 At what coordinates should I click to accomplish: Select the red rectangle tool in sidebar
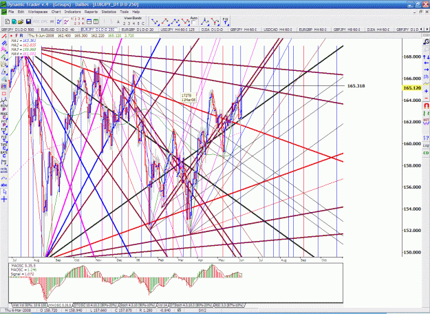coord(4,94)
